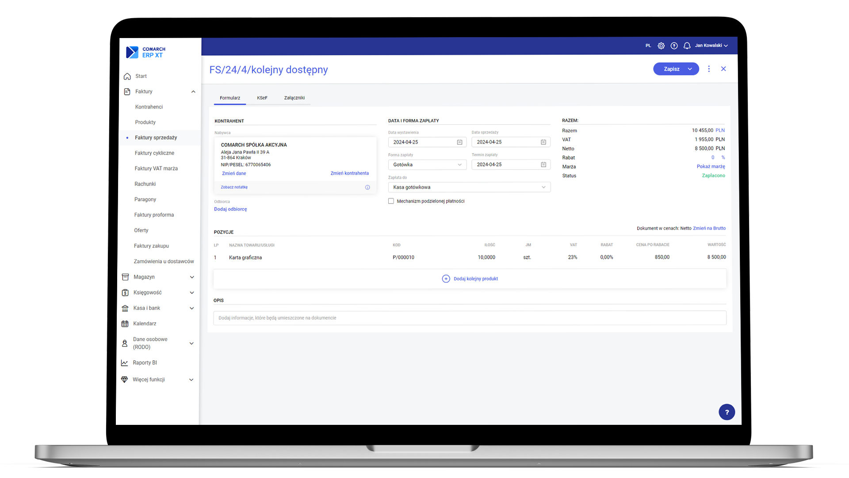
Task: Enable Mechanizm podzielonej płatności checkbox
Action: coord(391,201)
